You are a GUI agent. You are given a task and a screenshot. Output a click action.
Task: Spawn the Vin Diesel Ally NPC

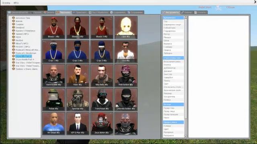[53, 124]
